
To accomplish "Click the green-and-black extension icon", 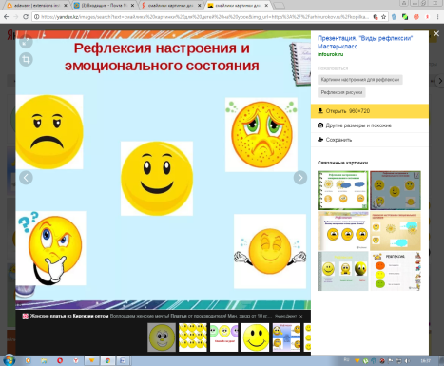I will (405, 17).
